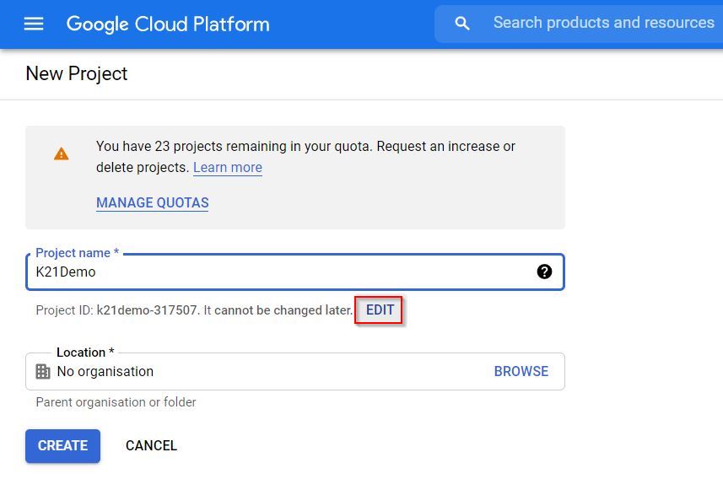Open the Project name help tooltip icon

(x=544, y=272)
